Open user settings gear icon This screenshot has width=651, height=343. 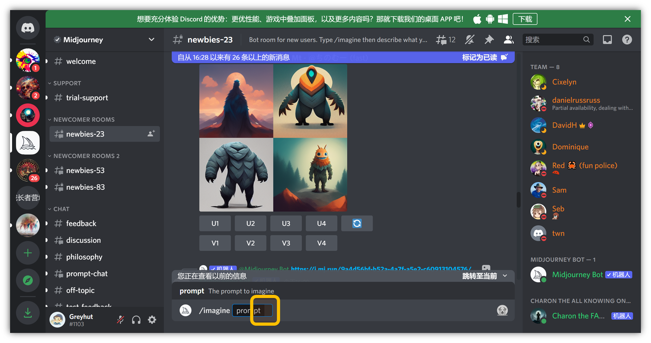152,320
